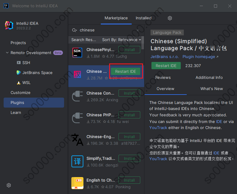Viewport: 237px width, 194px height.
Task: Select Plugins in the sidebar
Action: [34, 103]
